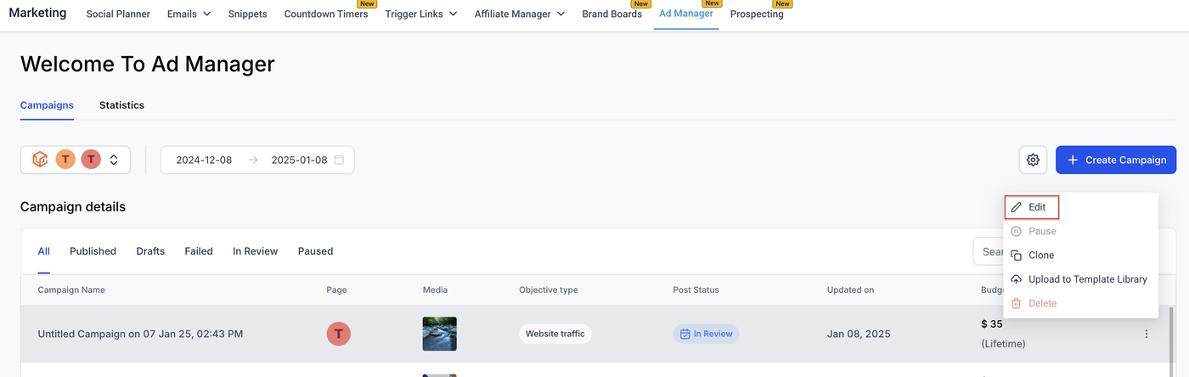Click the pencil icon next to Edit

(1017, 207)
